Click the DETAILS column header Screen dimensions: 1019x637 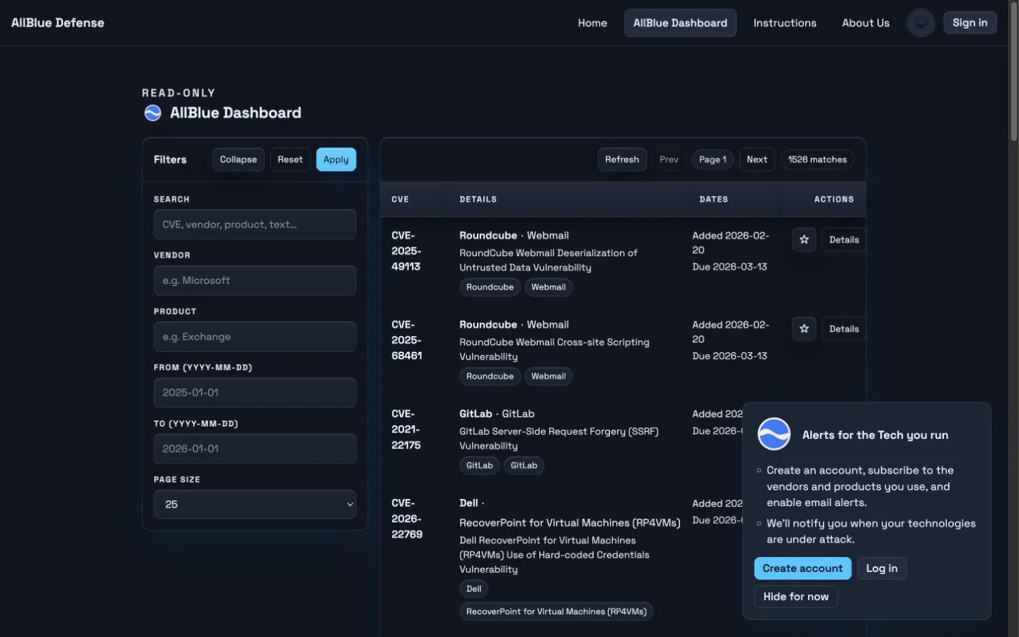pos(478,199)
